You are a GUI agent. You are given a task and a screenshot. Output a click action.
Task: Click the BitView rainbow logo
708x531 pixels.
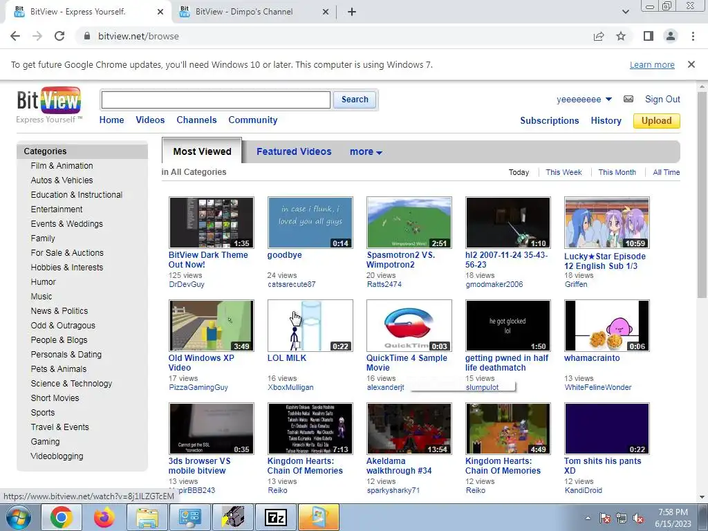(x=49, y=101)
